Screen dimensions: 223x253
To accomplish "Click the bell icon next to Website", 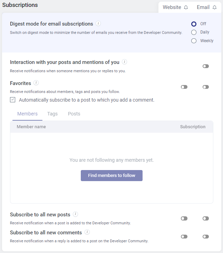I will [186, 7].
